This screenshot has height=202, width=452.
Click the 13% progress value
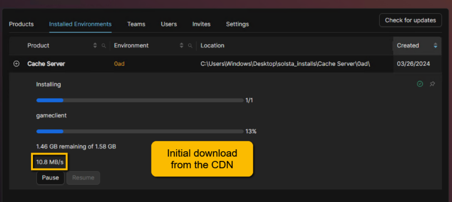point(251,131)
